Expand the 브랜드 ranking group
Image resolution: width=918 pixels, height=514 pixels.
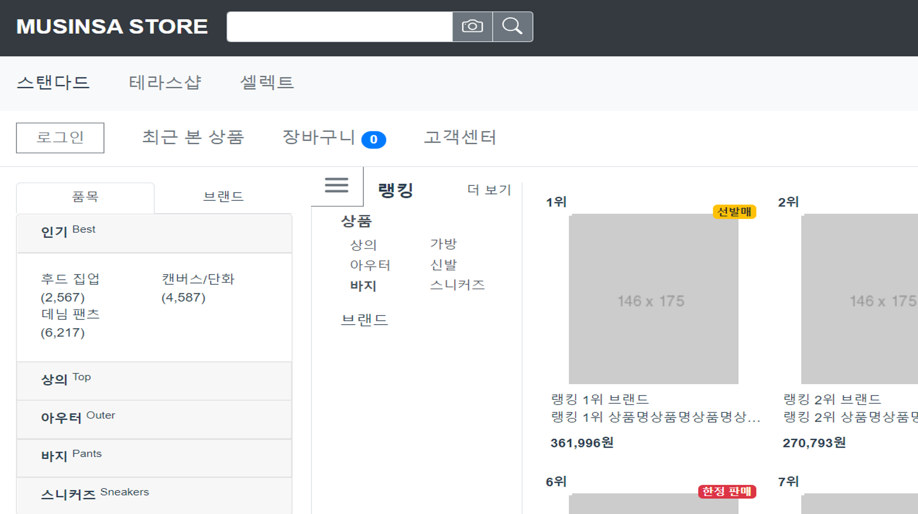tap(364, 320)
